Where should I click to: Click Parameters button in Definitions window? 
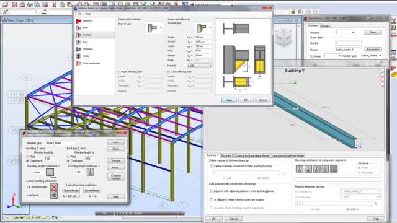tap(373, 50)
